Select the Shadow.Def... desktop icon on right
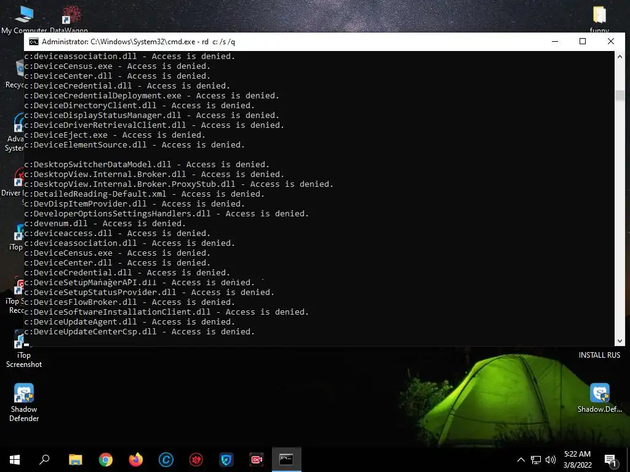 click(599, 398)
